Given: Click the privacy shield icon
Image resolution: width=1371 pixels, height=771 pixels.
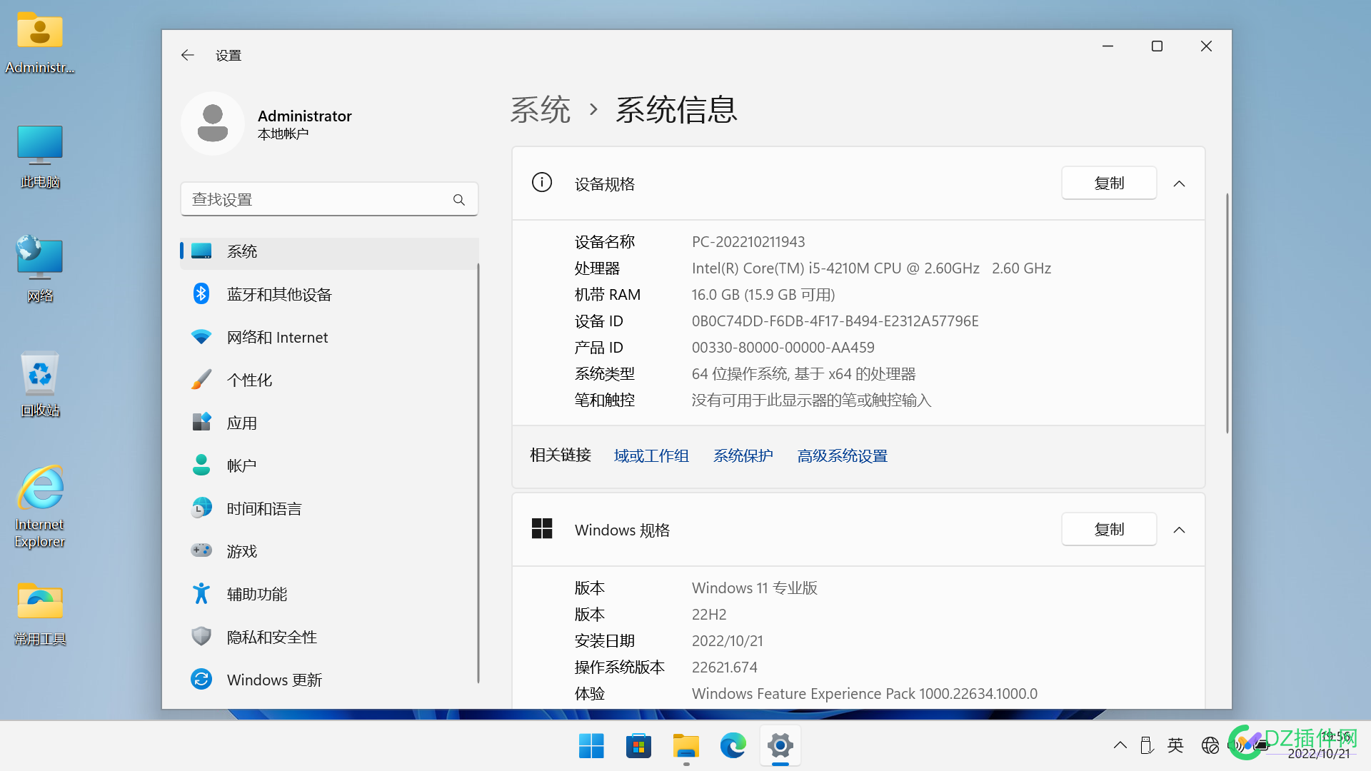Looking at the screenshot, I should [x=201, y=637].
